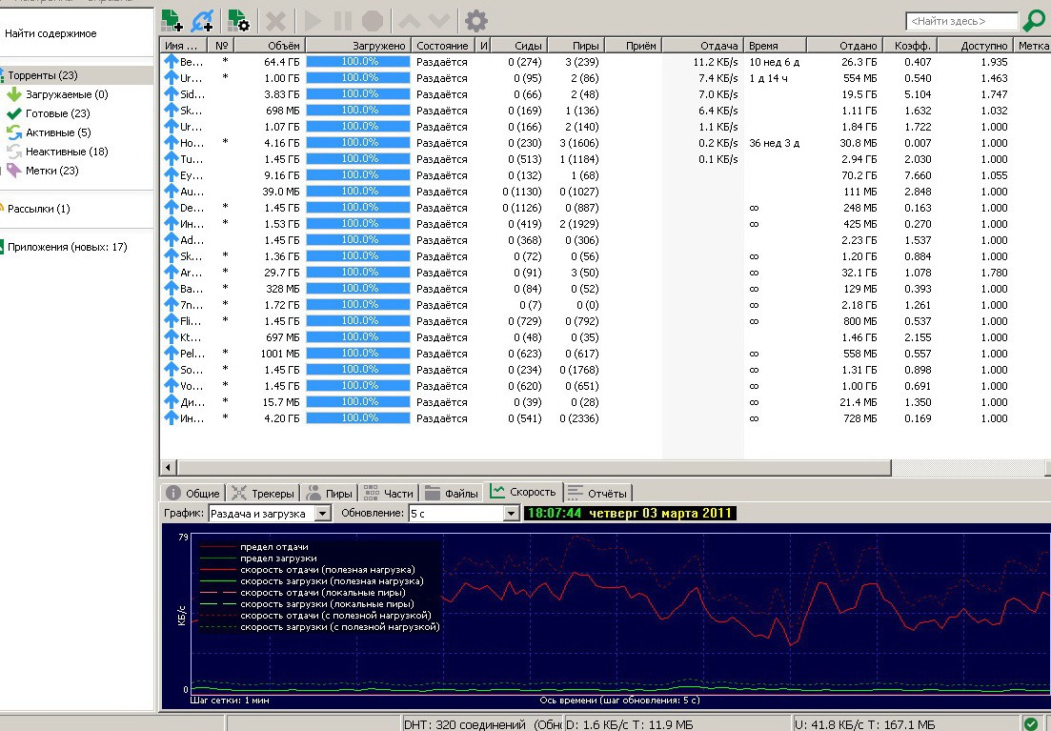Open Preferences gear icon

[x=475, y=21]
